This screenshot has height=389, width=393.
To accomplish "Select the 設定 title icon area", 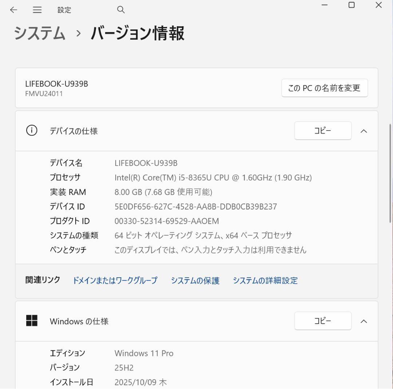I will [64, 10].
